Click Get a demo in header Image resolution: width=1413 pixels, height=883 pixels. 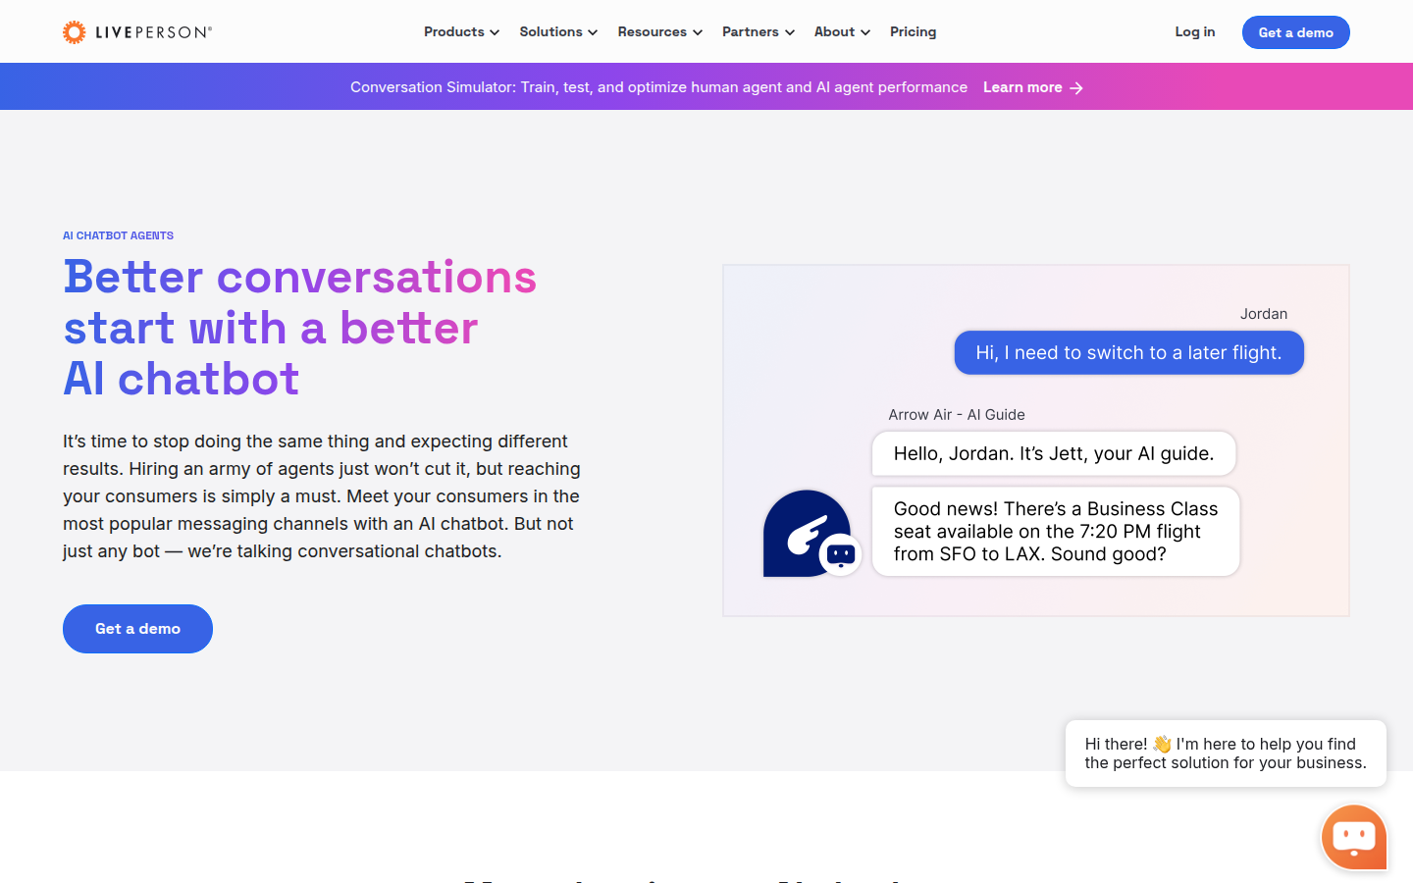(x=1295, y=32)
